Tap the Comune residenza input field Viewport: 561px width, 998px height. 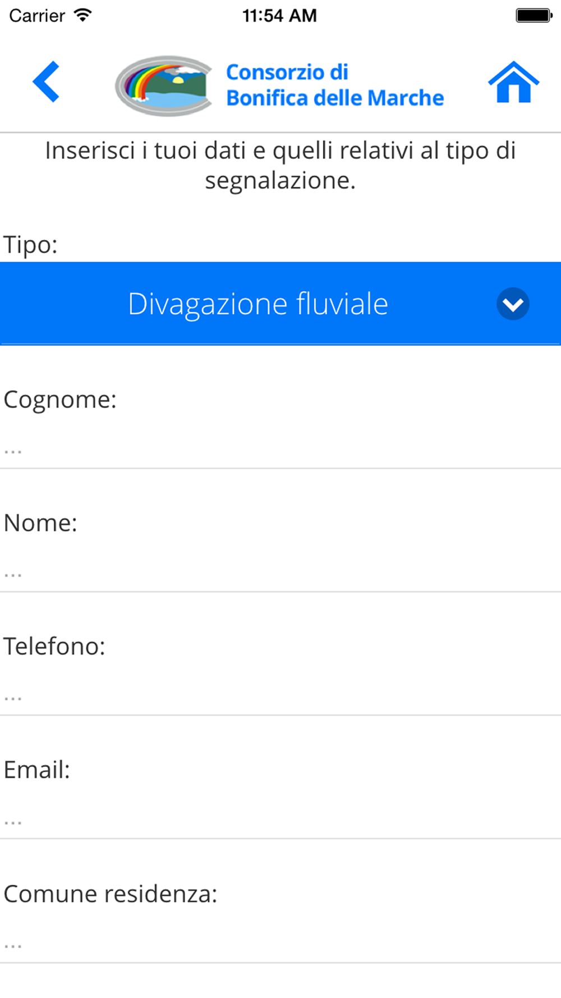tap(280, 944)
